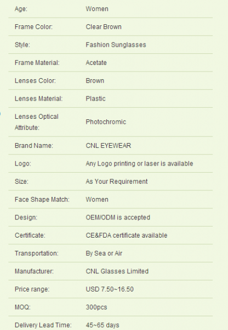Click the Fashion Sunglasses style value

click(x=116, y=45)
